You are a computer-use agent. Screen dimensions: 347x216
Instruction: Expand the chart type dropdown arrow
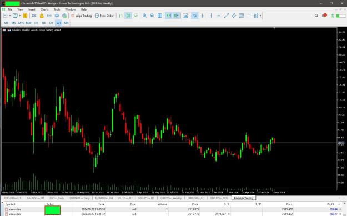pos(10,16)
